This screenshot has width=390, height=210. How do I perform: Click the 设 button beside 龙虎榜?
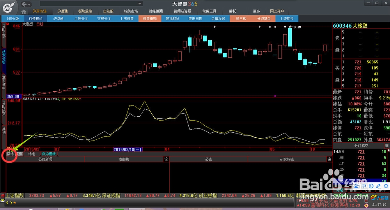[x=166, y=159]
